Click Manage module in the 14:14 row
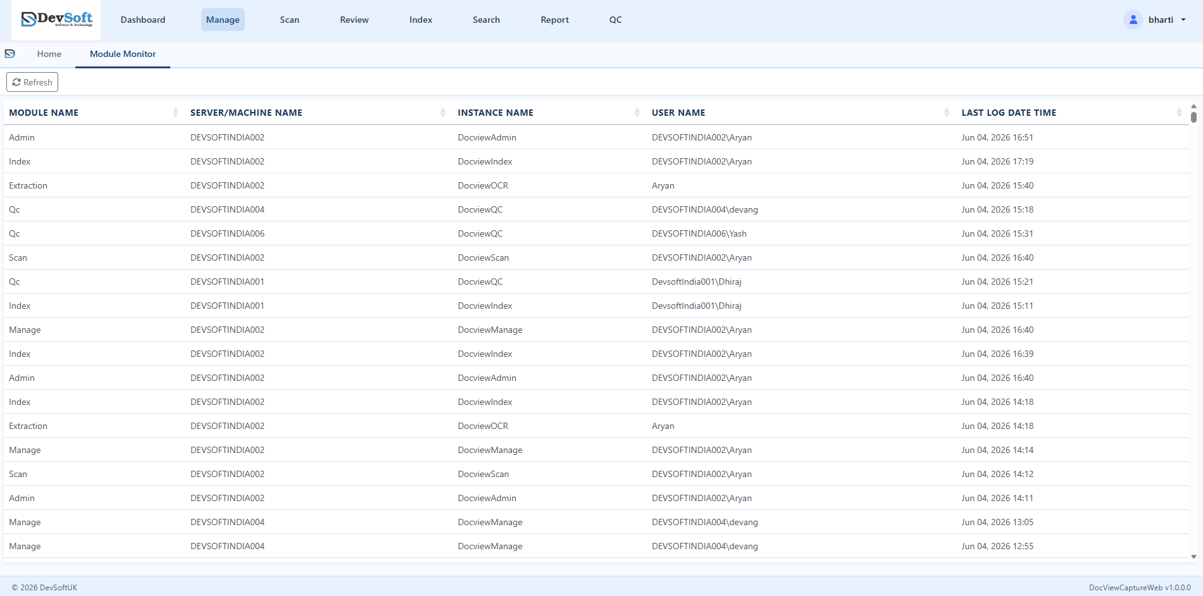This screenshot has height=596, width=1203. [x=25, y=450]
